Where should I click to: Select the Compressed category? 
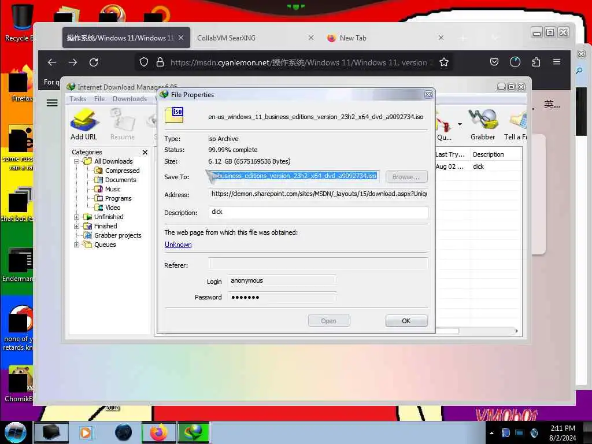click(x=122, y=171)
